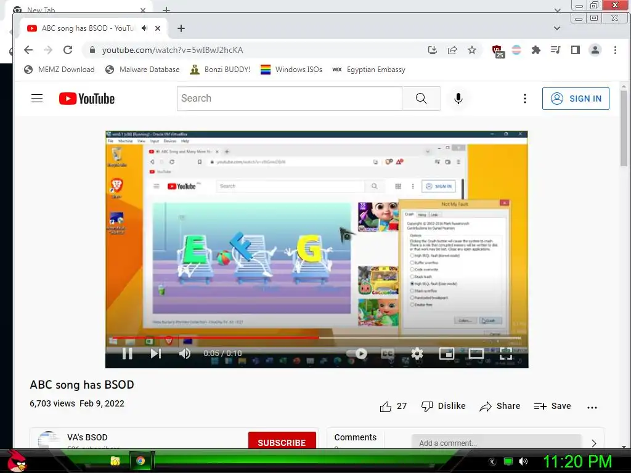The image size is (631, 473).
Task: Open file explorer in taskbar
Action: pyautogui.click(x=115, y=461)
